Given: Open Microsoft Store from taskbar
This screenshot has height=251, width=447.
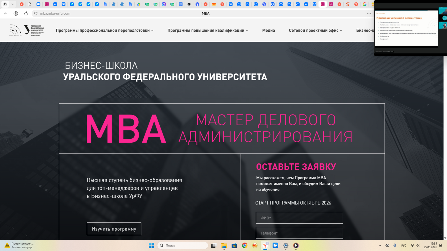Looking at the screenshot, I should click(x=234, y=246).
